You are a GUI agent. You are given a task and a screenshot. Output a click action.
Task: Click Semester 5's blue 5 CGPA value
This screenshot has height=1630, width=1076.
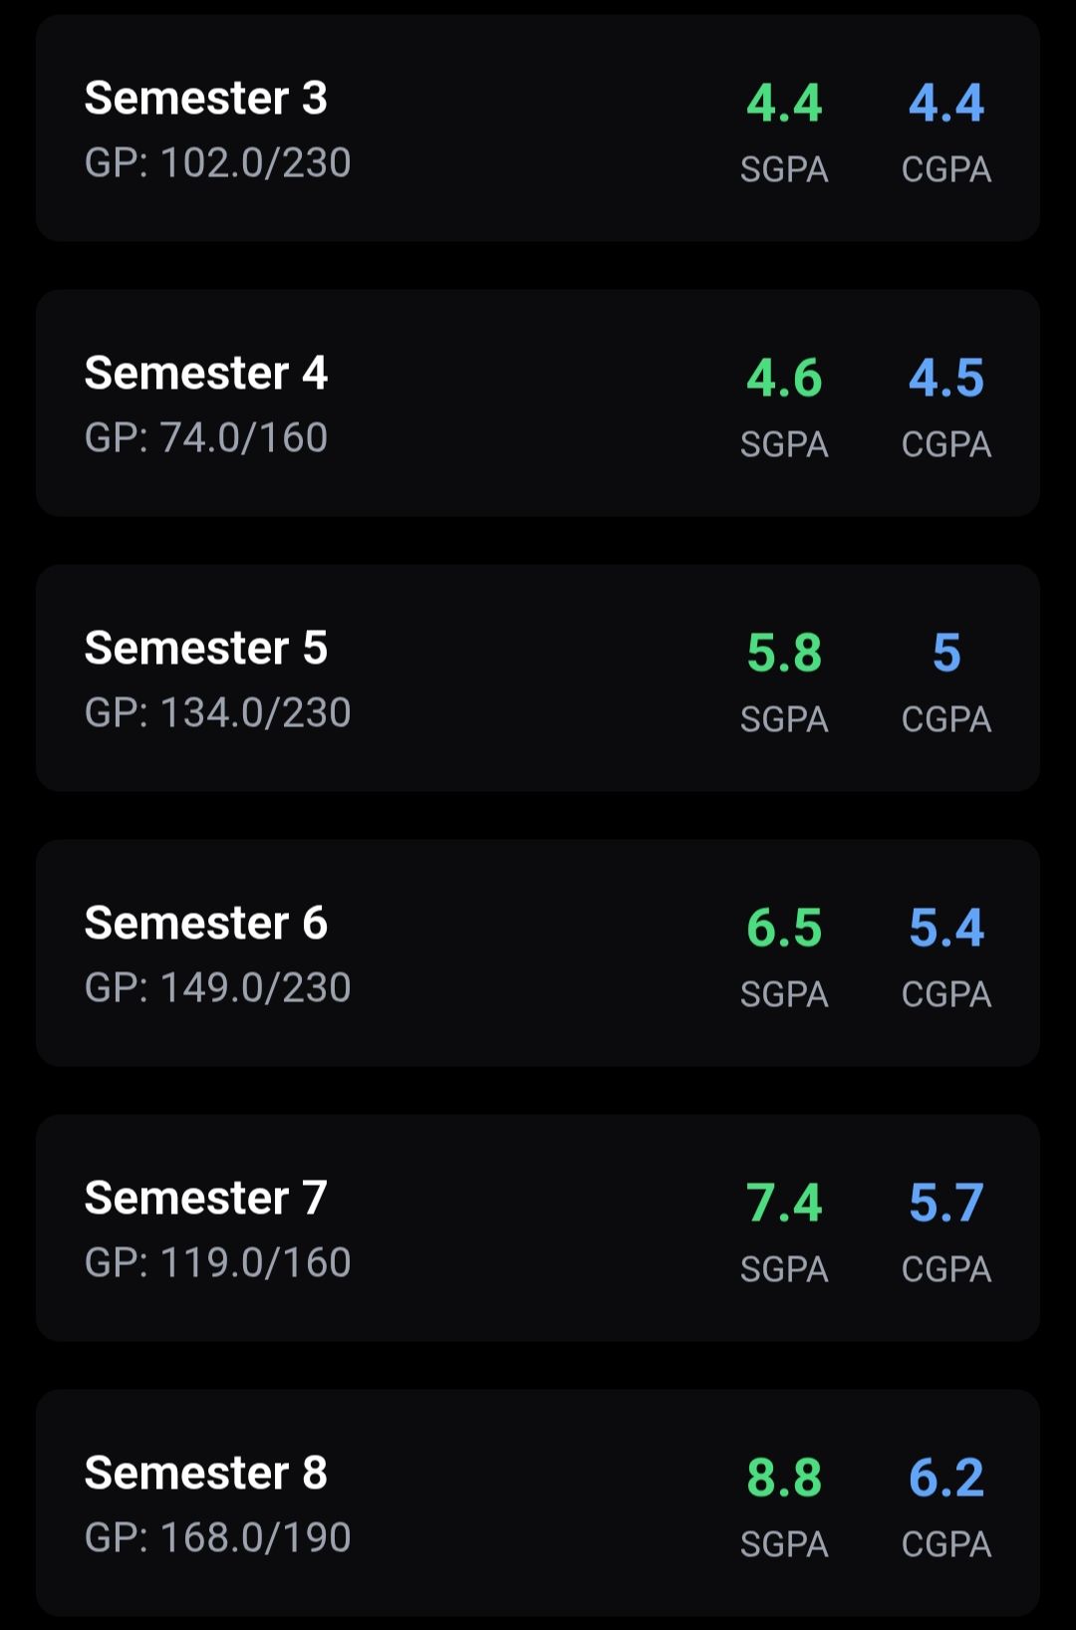(945, 653)
